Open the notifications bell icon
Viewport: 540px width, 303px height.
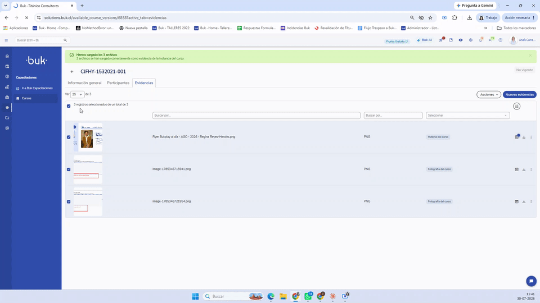481,40
